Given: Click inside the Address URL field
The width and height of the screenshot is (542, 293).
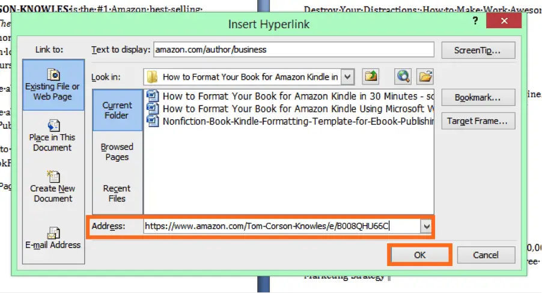Looking at the screenshot, I should [x=282, y=226].
